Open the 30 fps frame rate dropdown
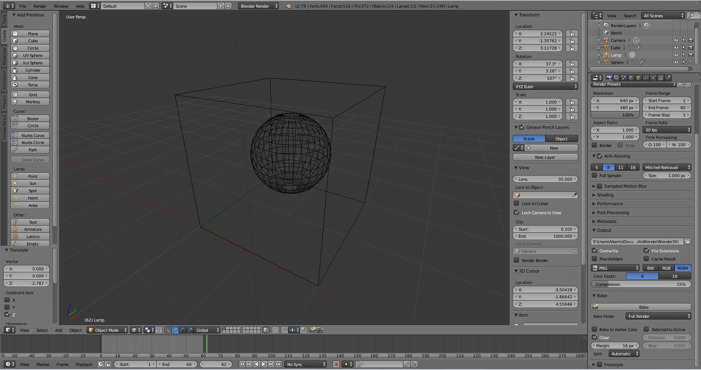 pos(667,130)
